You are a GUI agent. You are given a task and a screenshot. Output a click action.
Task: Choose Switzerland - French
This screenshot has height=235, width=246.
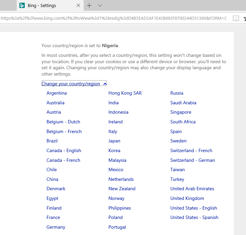coord(191,151)
